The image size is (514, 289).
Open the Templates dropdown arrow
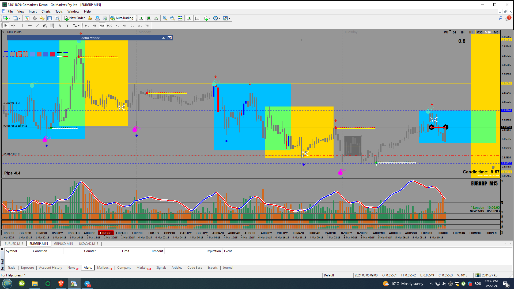[x=229, y=18]
